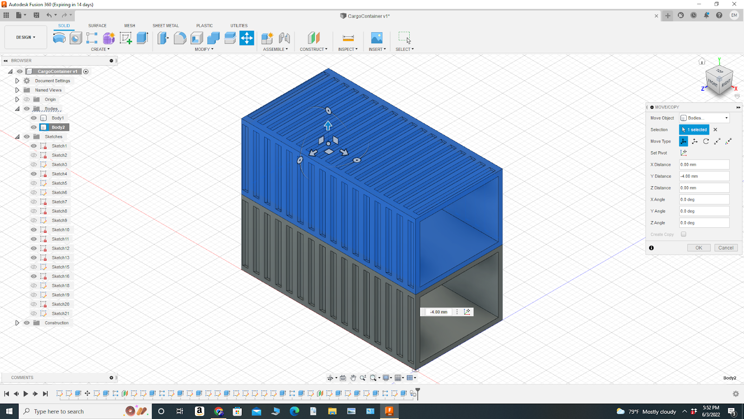The image size is (744, 419).
Task: Click the Move/Copy tool in the toolbar
Action: tap(247, 38)
